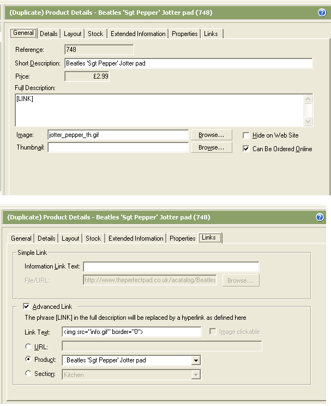The image size is (331, 406).
Task: Switch to the Extended Information tab in top dialog
Action: [138, 34]
